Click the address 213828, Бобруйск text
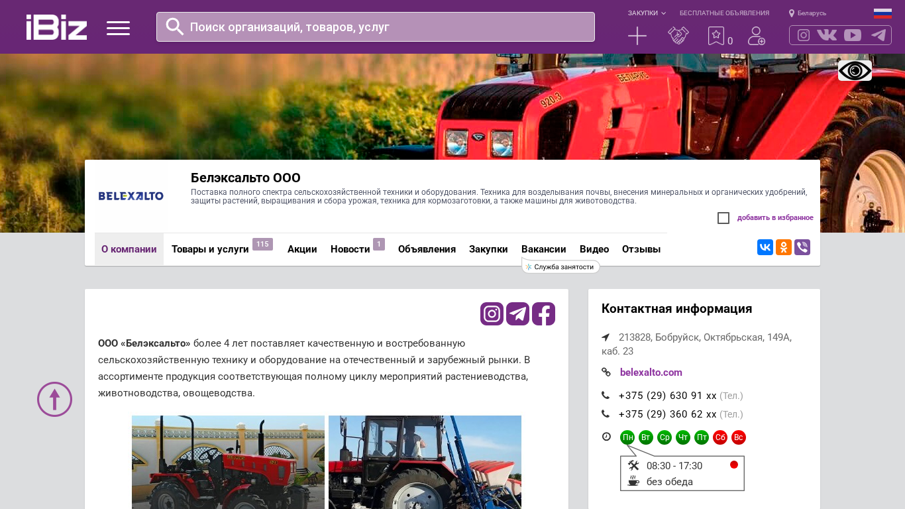This screenshot has height=509, width=905. [x=696, y=344]
